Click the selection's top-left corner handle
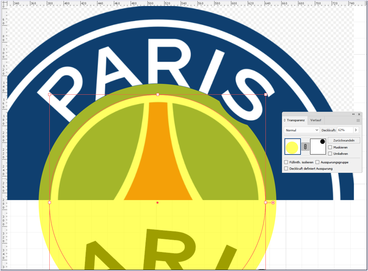 pyautogui.click(x=50, y=95)
